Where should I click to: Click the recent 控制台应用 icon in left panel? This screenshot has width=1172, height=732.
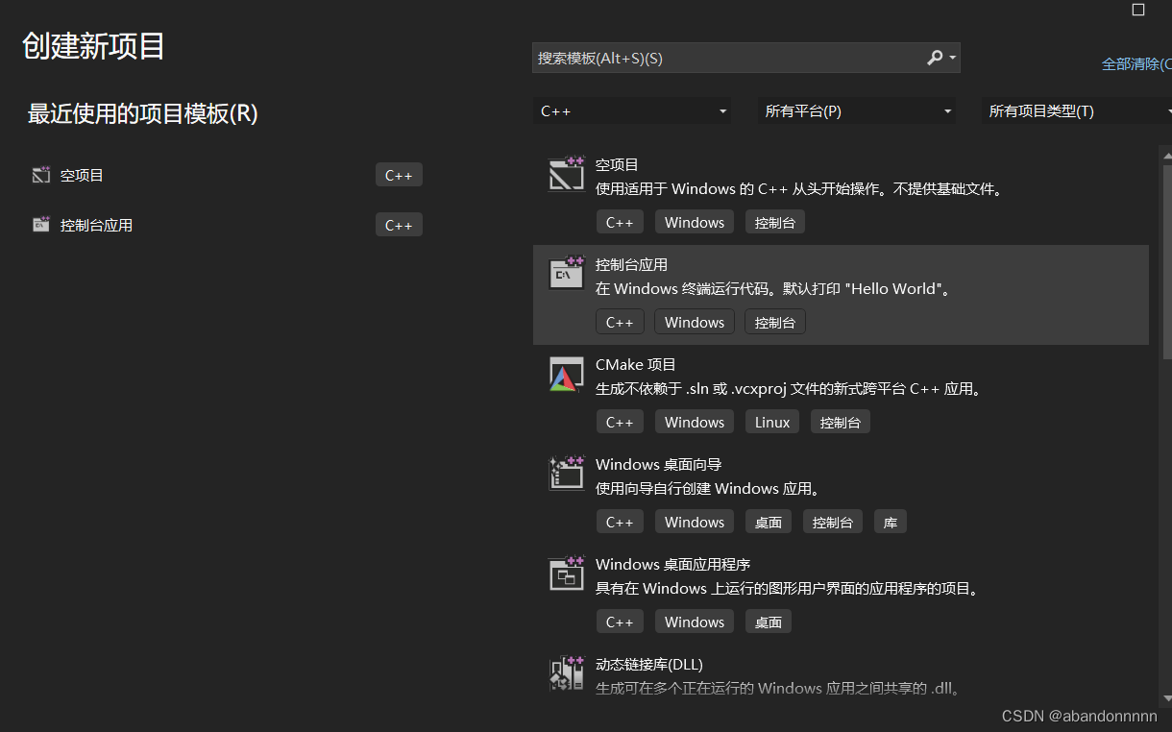(40, 225)
